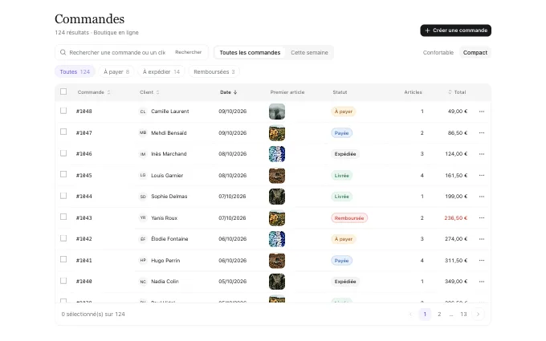This screenshot has width=546, height=341.
Task: Go to page 2
Action: coord(439,315)
